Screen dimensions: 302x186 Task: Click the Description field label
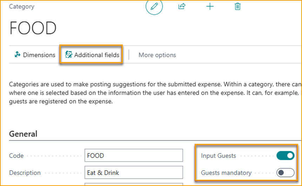pyautogui.click(x=25, y=173)
